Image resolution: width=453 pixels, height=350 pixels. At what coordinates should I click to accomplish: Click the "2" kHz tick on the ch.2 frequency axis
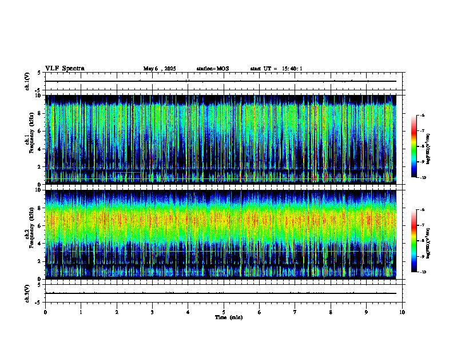tap(40, 261)
